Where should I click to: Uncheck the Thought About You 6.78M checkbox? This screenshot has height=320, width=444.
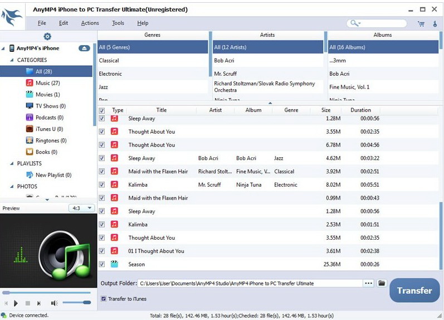tap(101, 145)
